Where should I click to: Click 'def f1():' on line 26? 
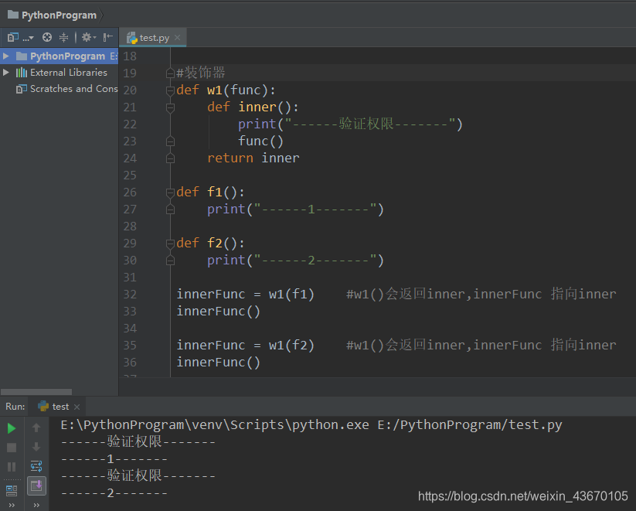tap(210, 192)
